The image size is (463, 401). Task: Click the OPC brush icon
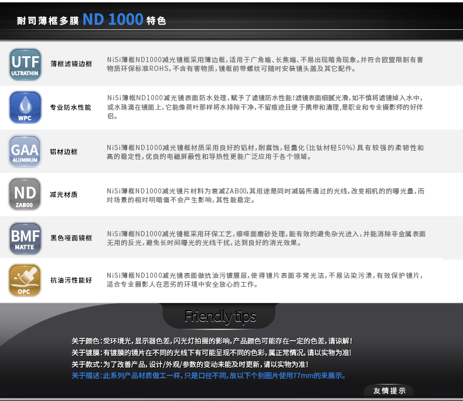pyautogui.click(x=25, y=280)
